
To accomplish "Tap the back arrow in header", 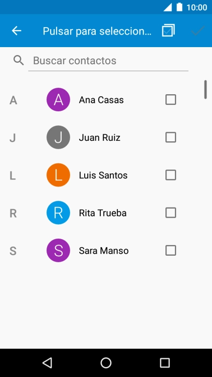I will (17, 31).
